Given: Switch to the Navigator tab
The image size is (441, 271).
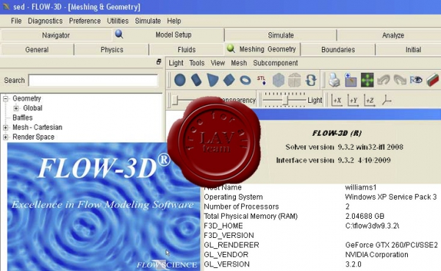Looking at the screenshot, I should pos(56,35).
